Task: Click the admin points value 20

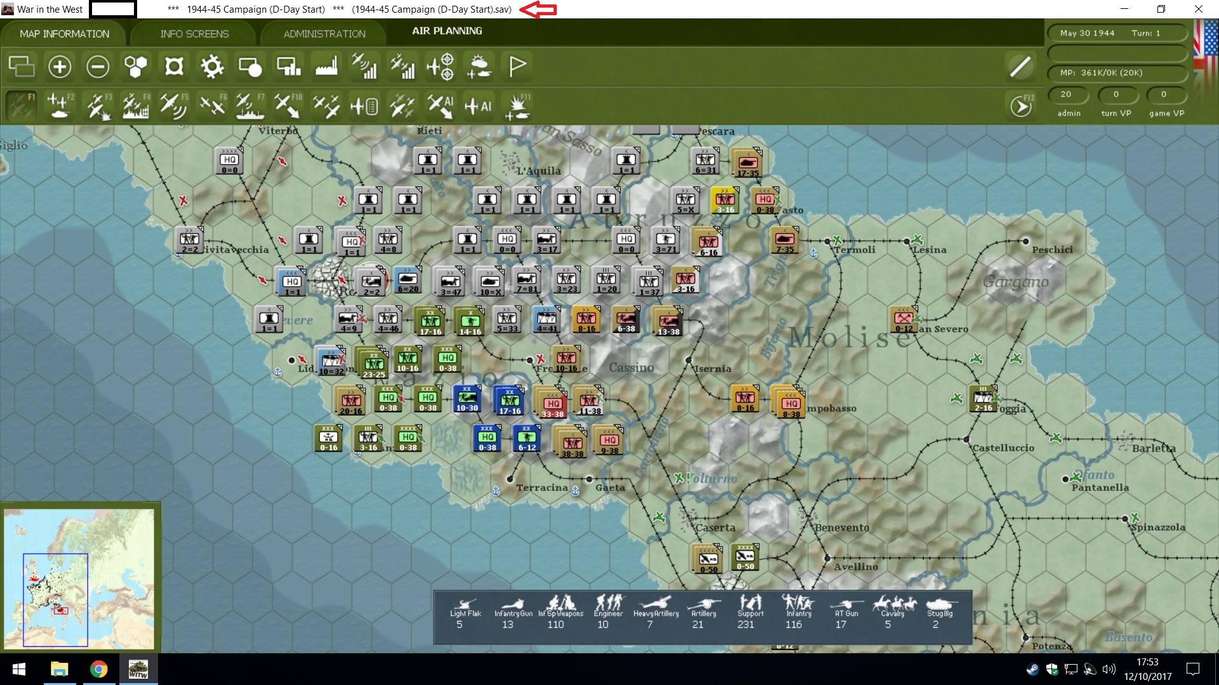Action: click(1067, 95)
